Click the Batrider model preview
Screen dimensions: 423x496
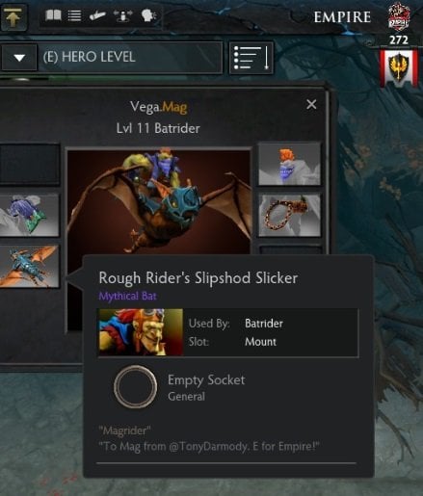159,201
